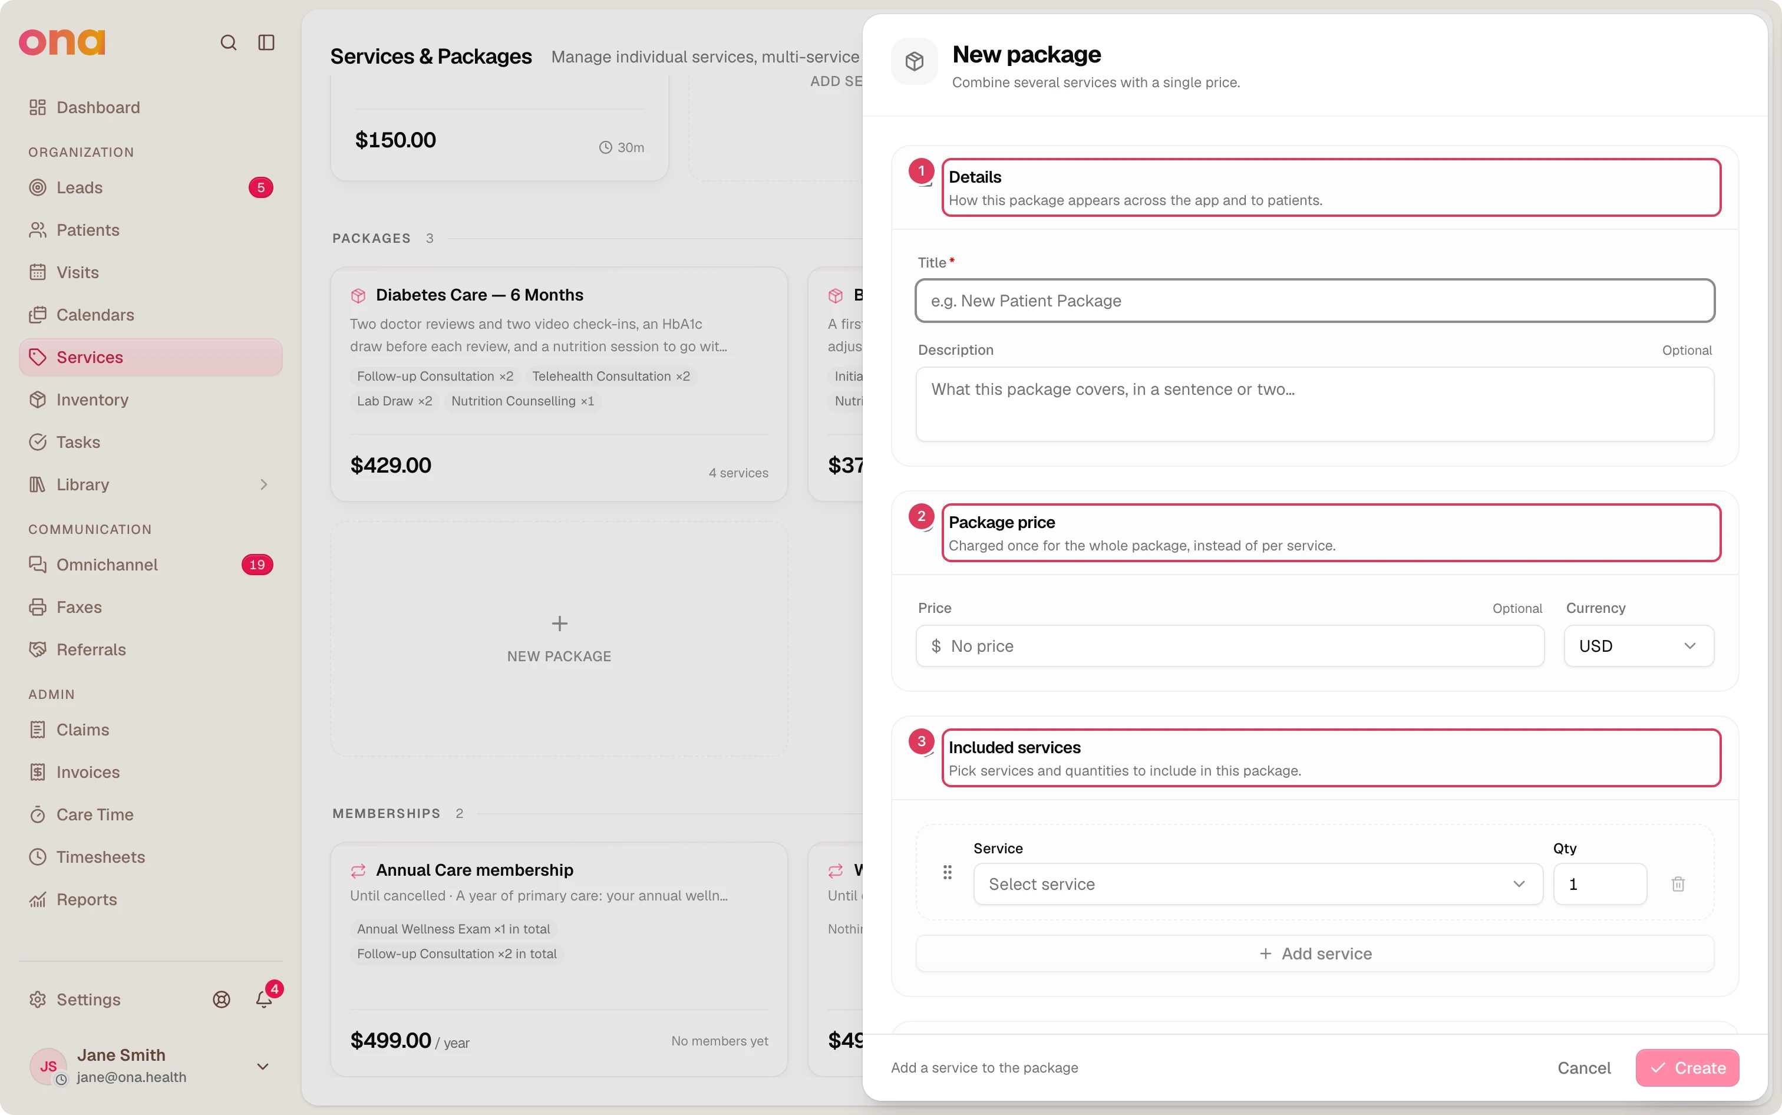
Task: Click the Diabetes Care package cube icon
Action: click(x=358, y=296)
